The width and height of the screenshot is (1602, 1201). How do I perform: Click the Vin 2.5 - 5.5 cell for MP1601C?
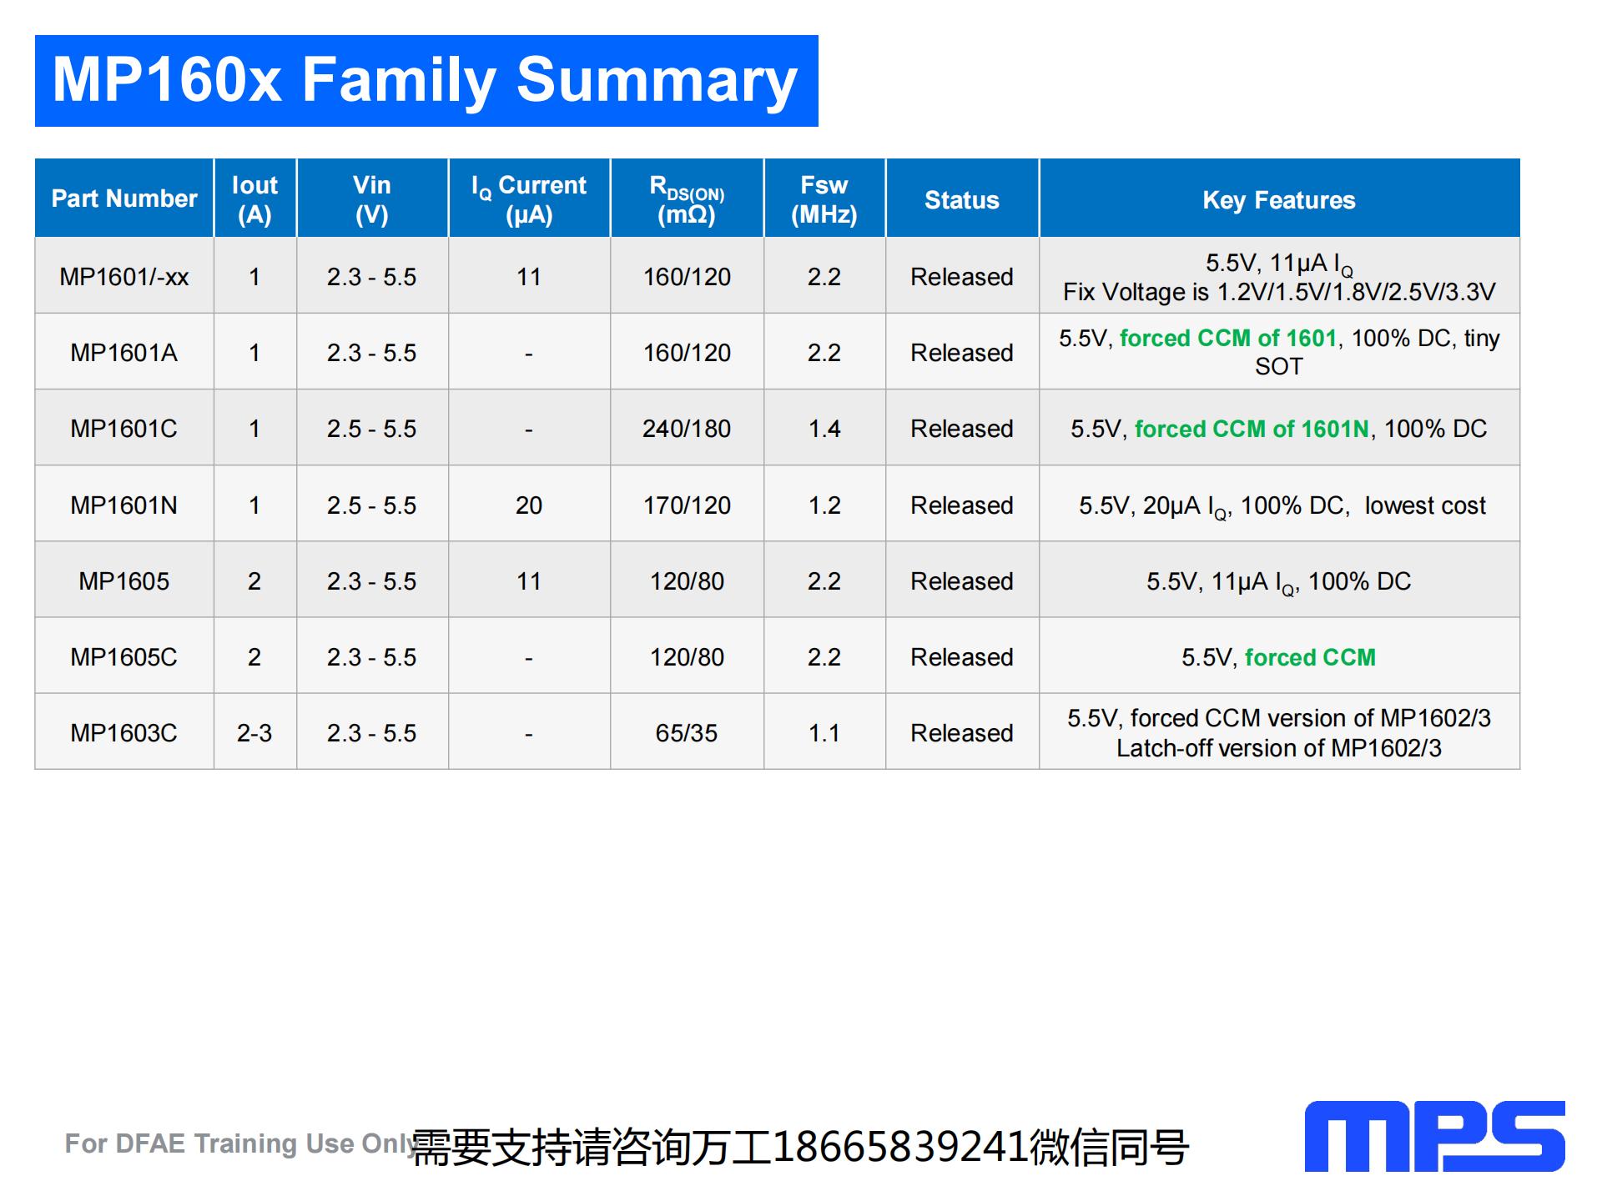point(372,429)
